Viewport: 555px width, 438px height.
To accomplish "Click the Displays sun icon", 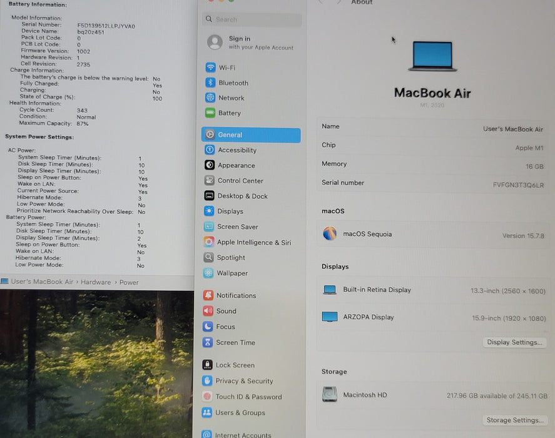I will point(209,211).
